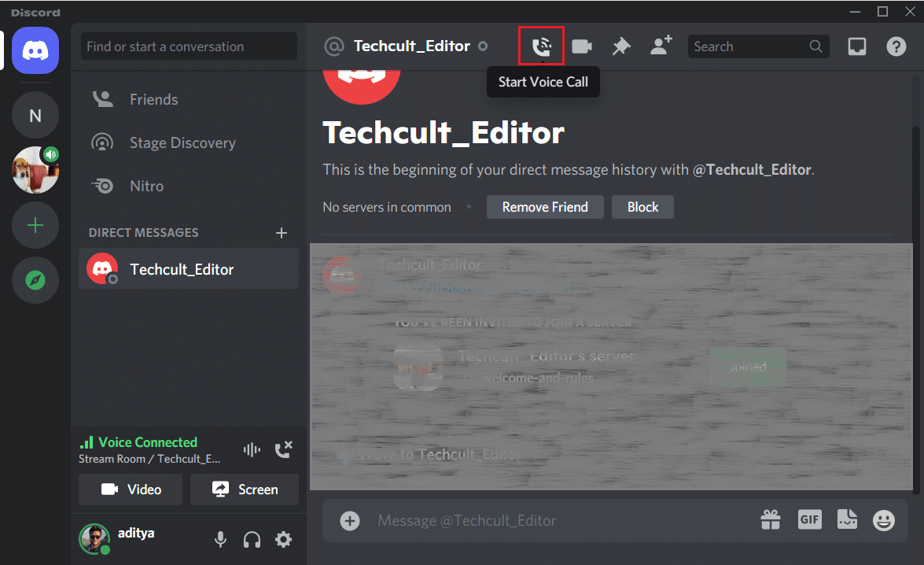Deafen with headphones icon
This screenshot has height=565, width=924.
coord(252,540)
